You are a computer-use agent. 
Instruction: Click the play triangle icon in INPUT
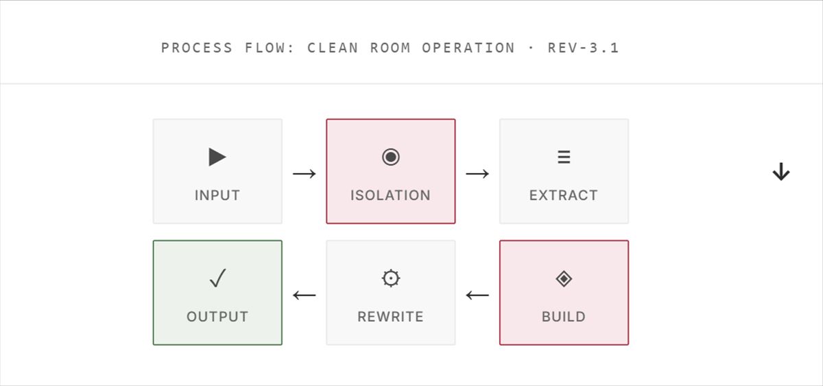coord(217,157)
